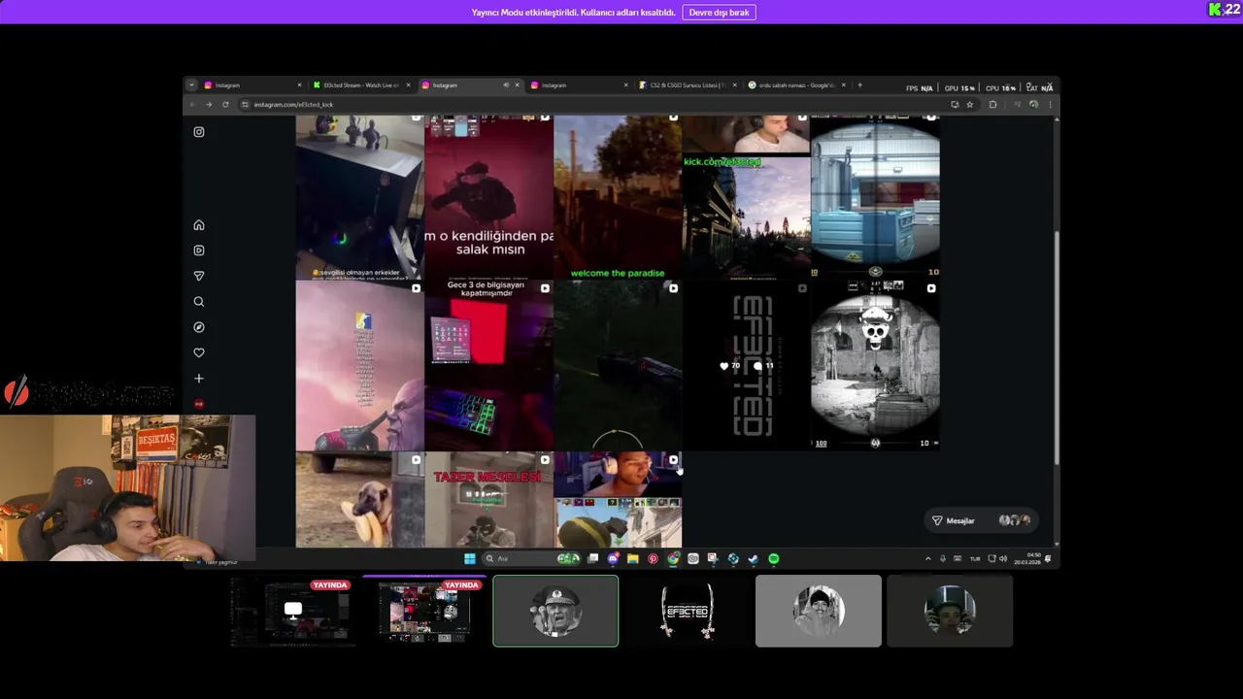Image resolution: width=1243 pixels, height=699 pixels.
Task: Open Chrome icon in taskbar
Action: (673, 559)
